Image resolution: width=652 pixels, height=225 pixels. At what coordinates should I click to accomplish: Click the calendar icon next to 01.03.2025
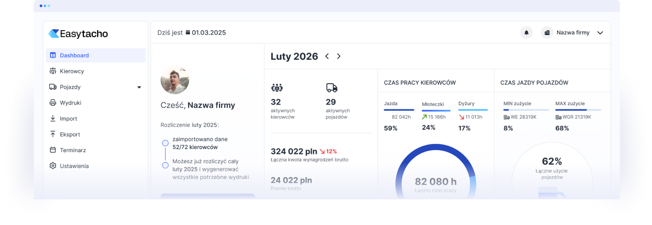pyautogui.click(x=188, y=32)
